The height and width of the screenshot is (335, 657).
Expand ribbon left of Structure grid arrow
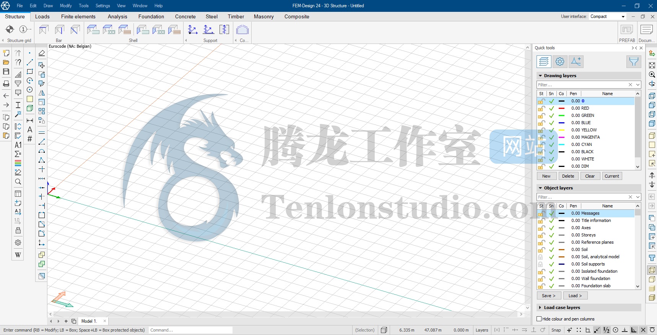[x=3, y=40]
